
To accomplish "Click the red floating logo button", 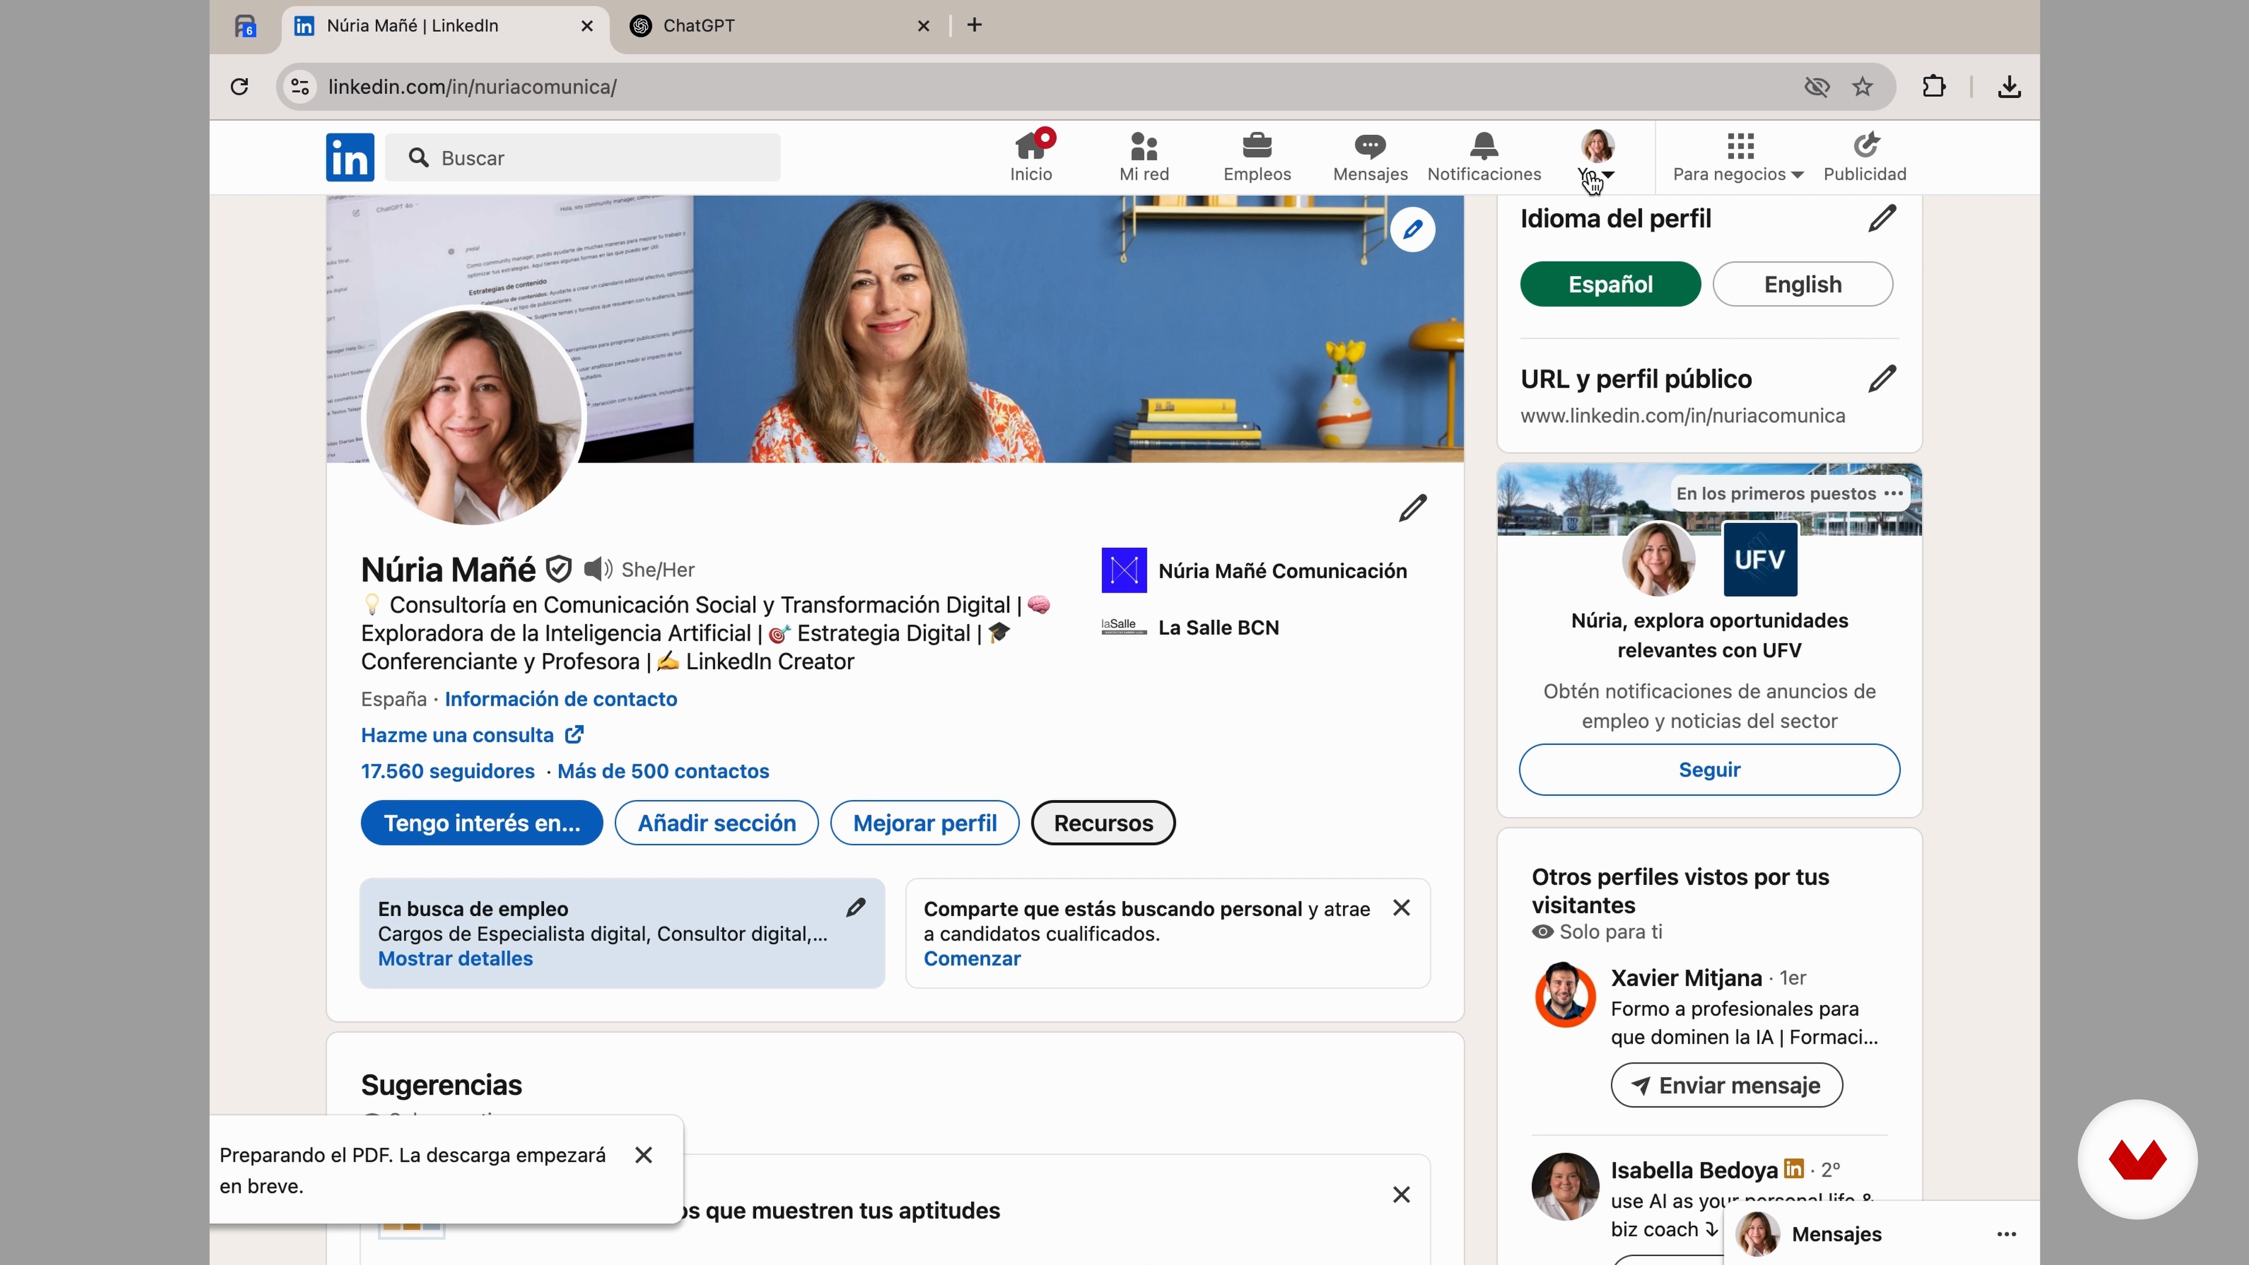I will 2137,1160.
